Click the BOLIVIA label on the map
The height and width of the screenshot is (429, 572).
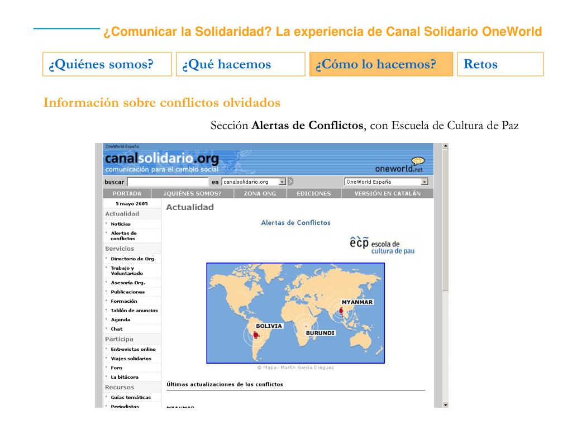pos(269,326)
